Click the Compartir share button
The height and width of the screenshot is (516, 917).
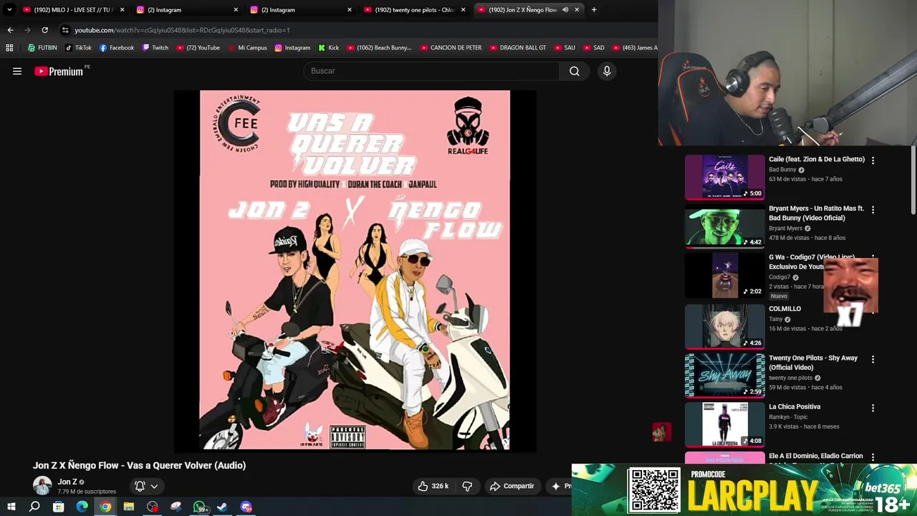512,486
